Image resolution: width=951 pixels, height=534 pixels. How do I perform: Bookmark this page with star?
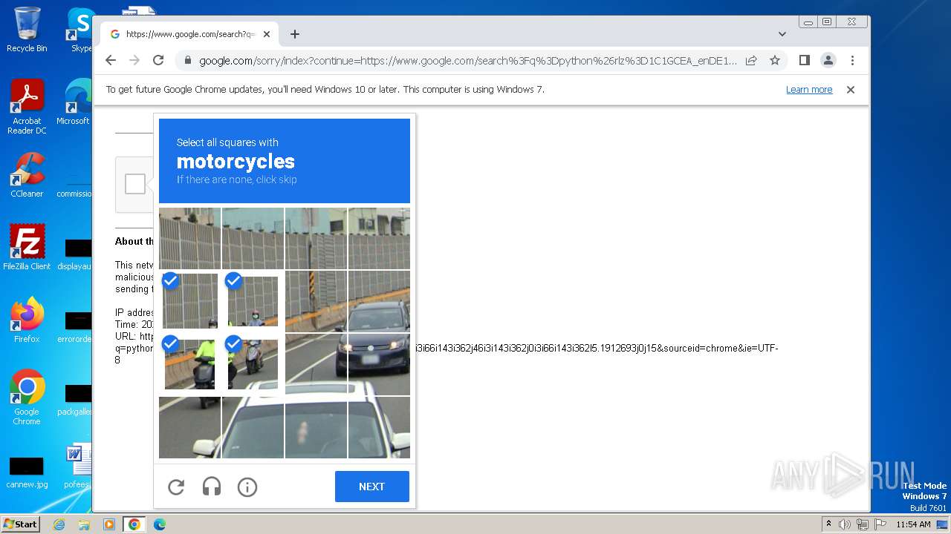(x=775, y=61)
